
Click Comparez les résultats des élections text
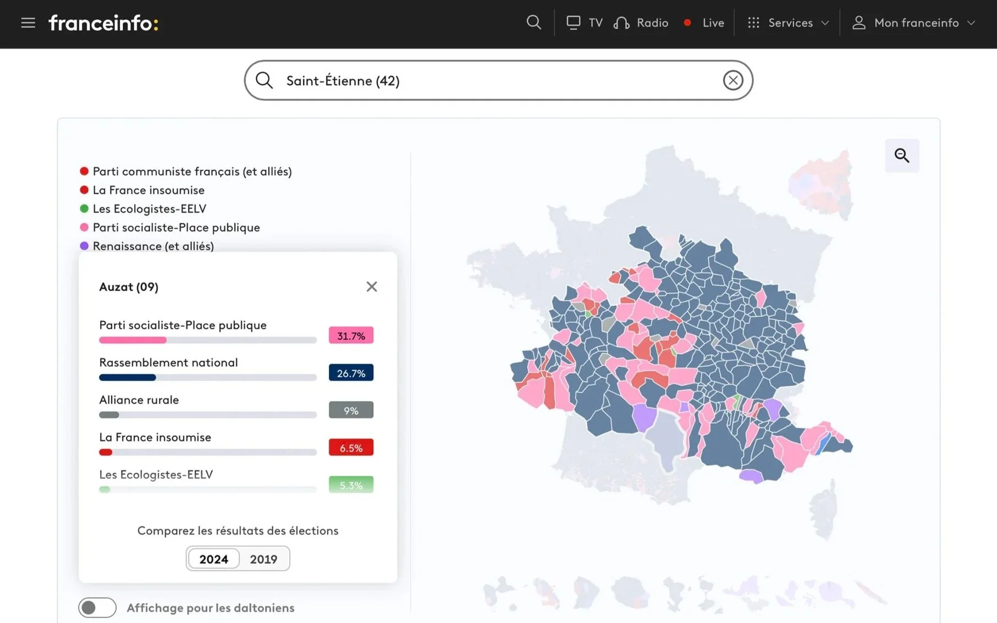(x=238, y=531)
